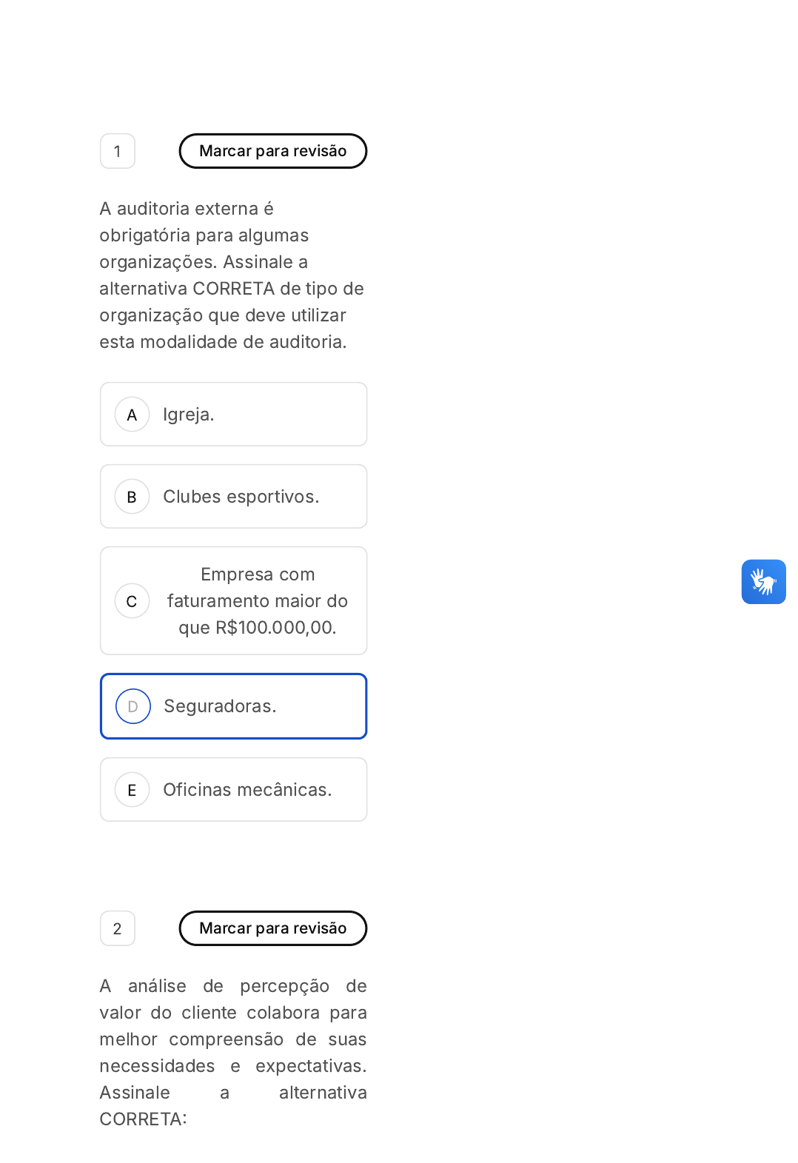Choose the 'Clubes esportivos.' answer text
The width and height of the screenshot is (798, 1163).
(241, 497)
